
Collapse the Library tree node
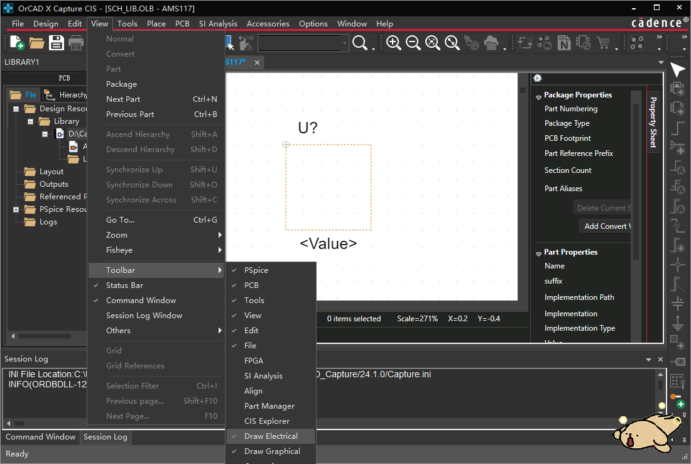tap(30, 121)
